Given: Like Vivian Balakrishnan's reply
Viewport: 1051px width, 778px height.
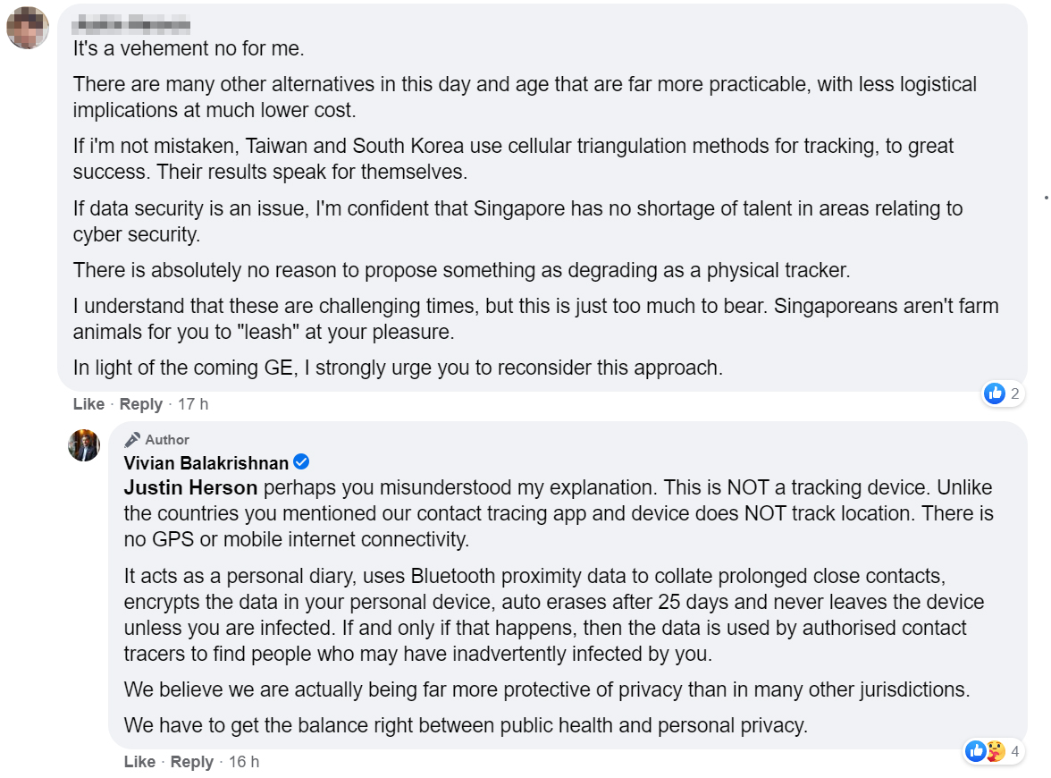Looking at the screenshot, I should point(139,762).
